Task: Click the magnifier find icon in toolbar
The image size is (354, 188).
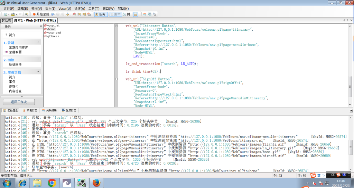Action: [26, 14]
